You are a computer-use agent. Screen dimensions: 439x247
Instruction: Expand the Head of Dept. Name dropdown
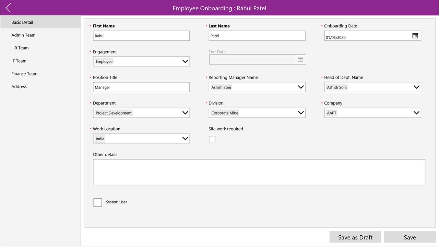pos(416,87)
